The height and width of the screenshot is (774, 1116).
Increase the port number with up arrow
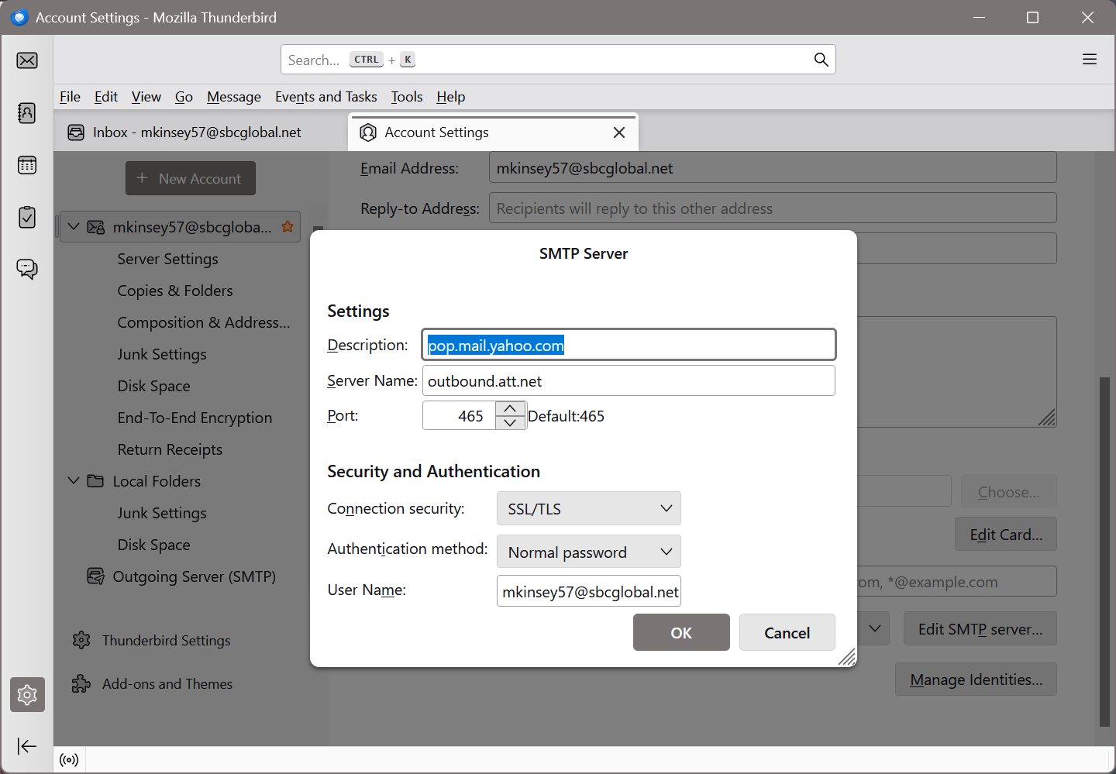click(510, 408)
